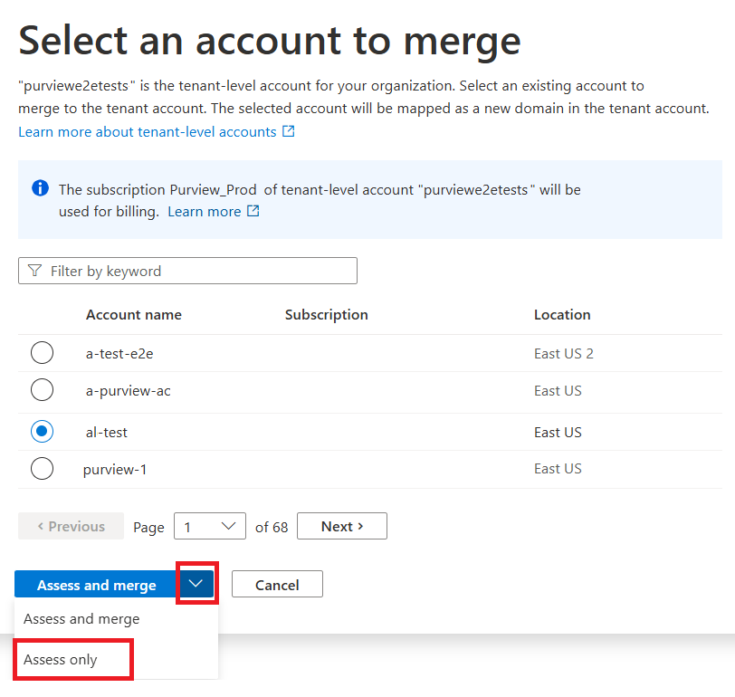The image size is (735, 697).
Task: Choose Assess only from the dropdown menu
Action: [x=61, y=660]
